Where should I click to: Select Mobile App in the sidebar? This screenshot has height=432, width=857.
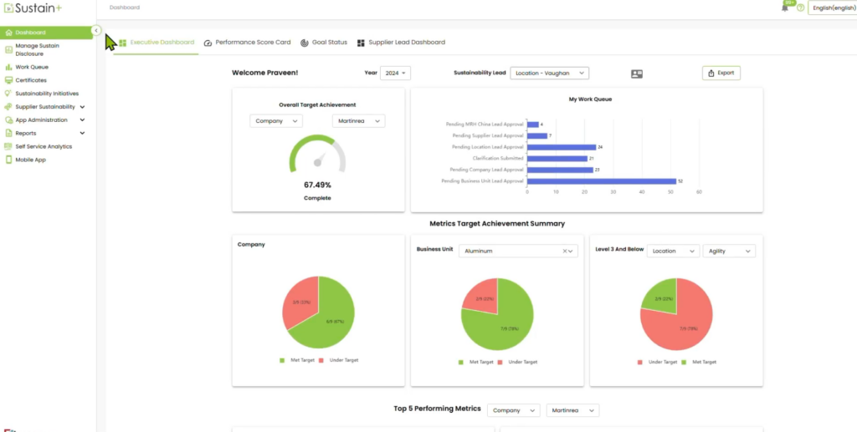point(31,160)
